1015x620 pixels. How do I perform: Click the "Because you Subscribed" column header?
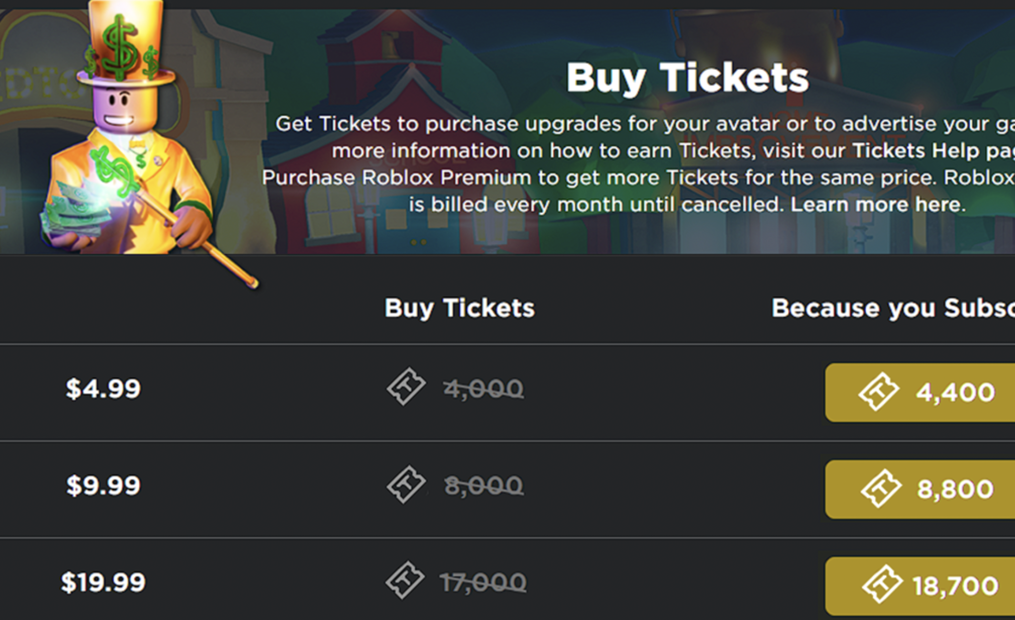click(x=892, y=308)
